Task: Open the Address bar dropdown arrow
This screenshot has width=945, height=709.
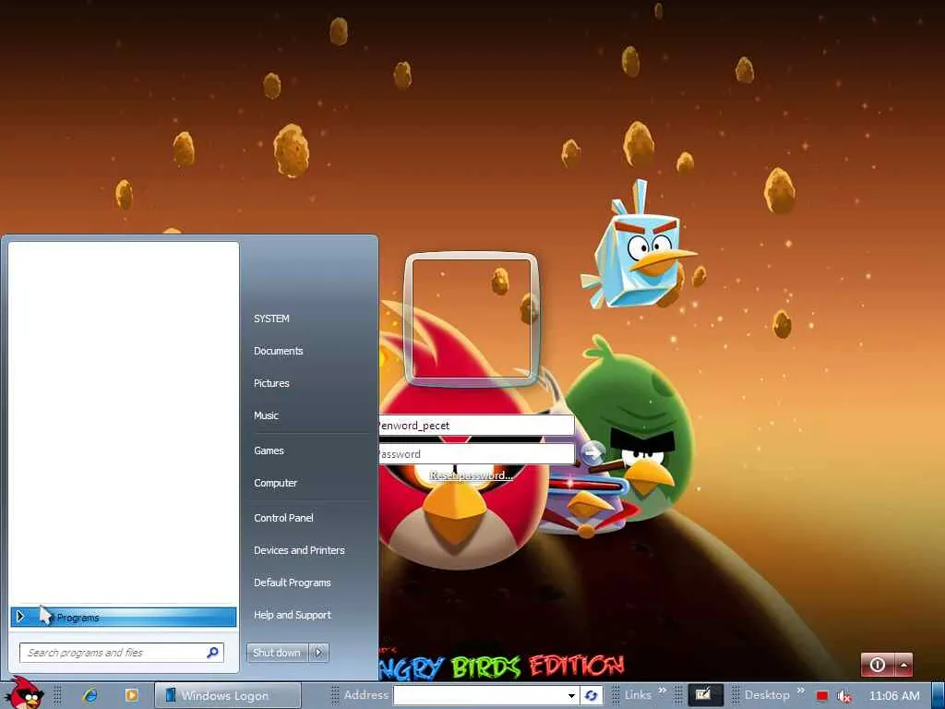Action: (571, 696)
